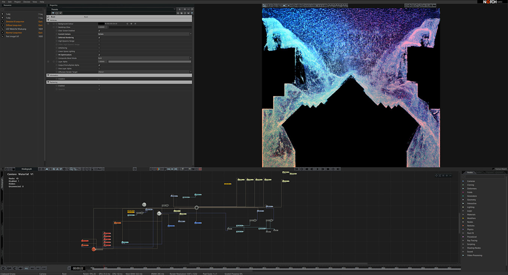Screen dimensions: 508x275
Task: Click the funnel filter icon in Properties
Action: [53, 13]
